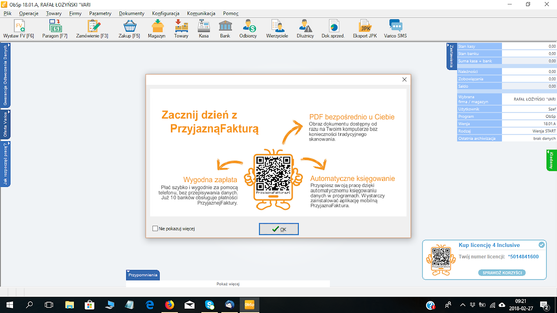Open the Towary goods icon
557x313 pixels.
coord(181,29)
